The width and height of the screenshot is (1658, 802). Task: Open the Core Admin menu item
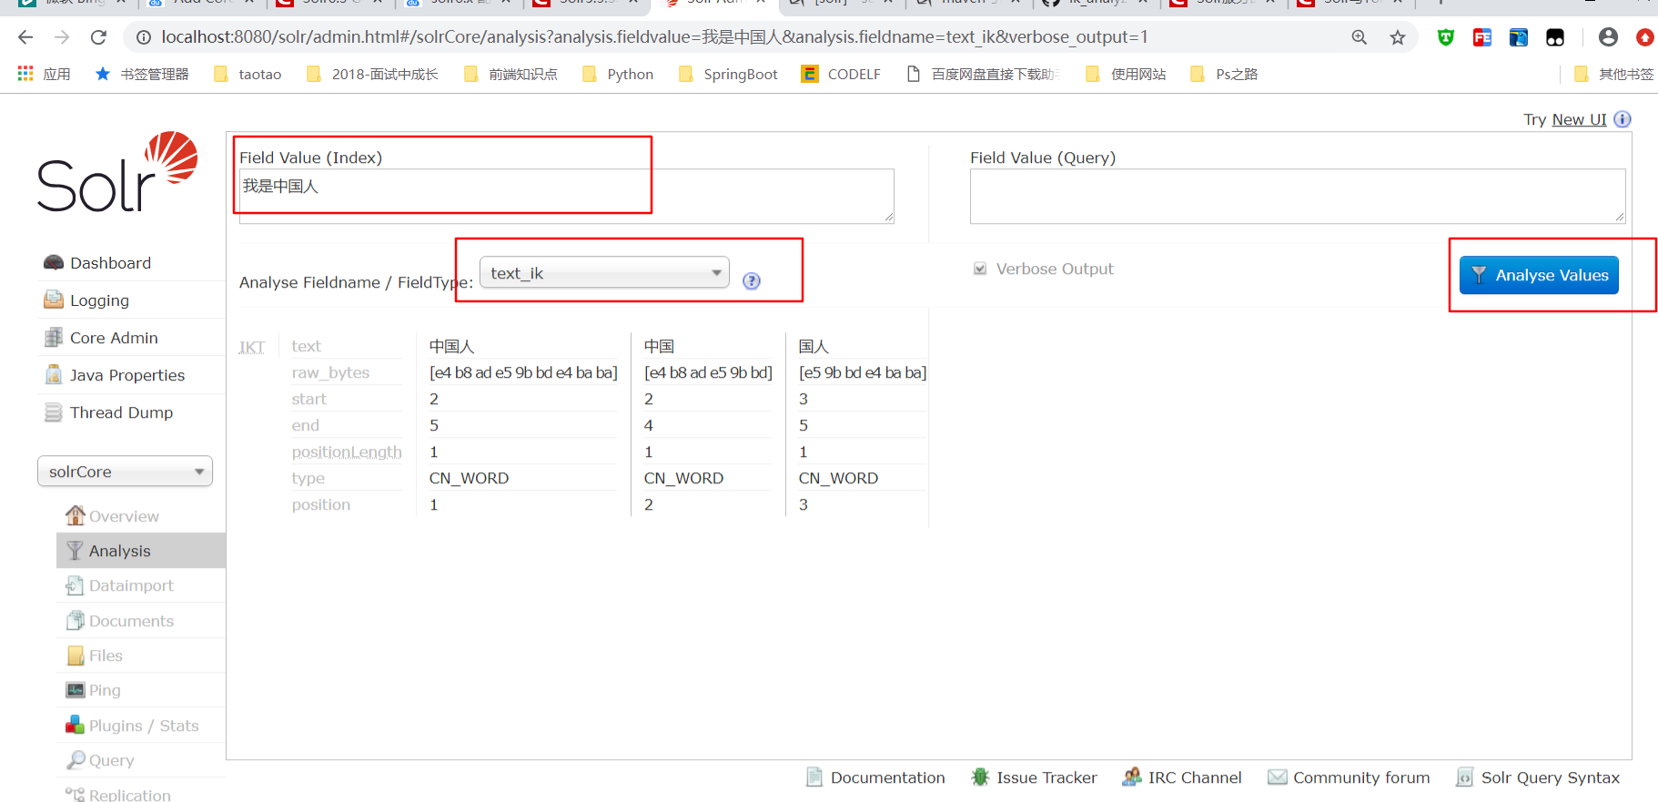pos(114,337)
